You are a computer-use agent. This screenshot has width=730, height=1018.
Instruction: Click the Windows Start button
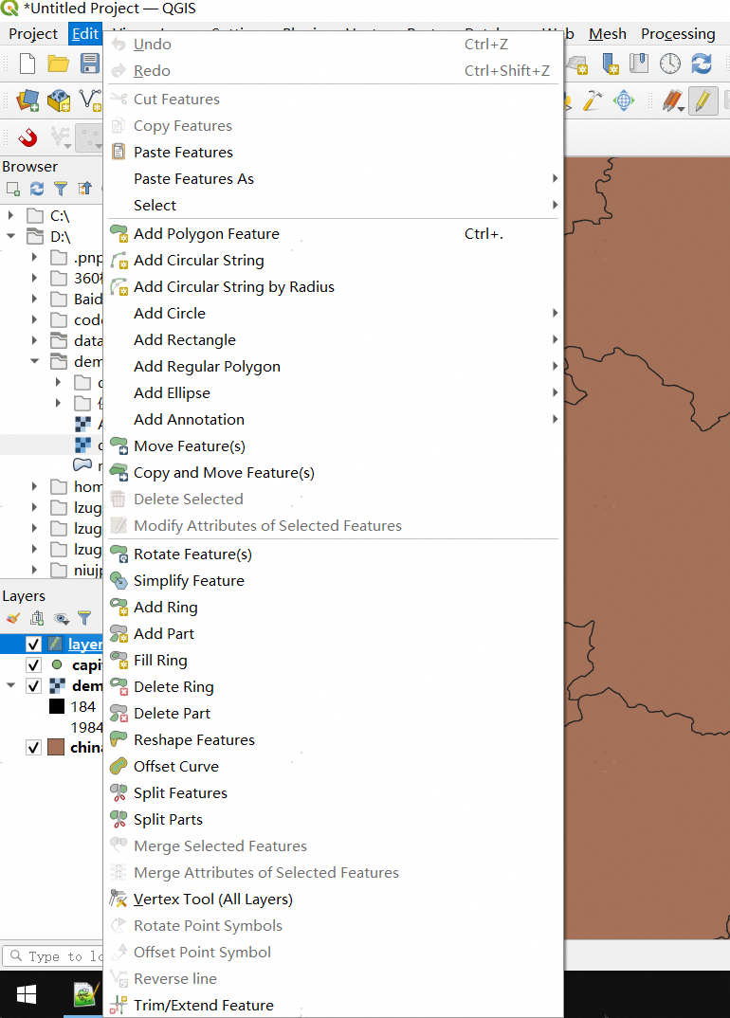[x=27, y=994]
